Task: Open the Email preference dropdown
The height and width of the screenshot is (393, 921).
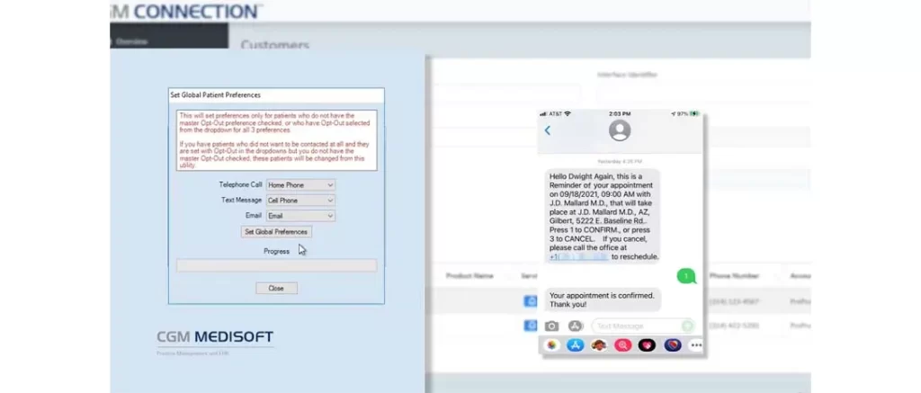Action: coord(300,216)
